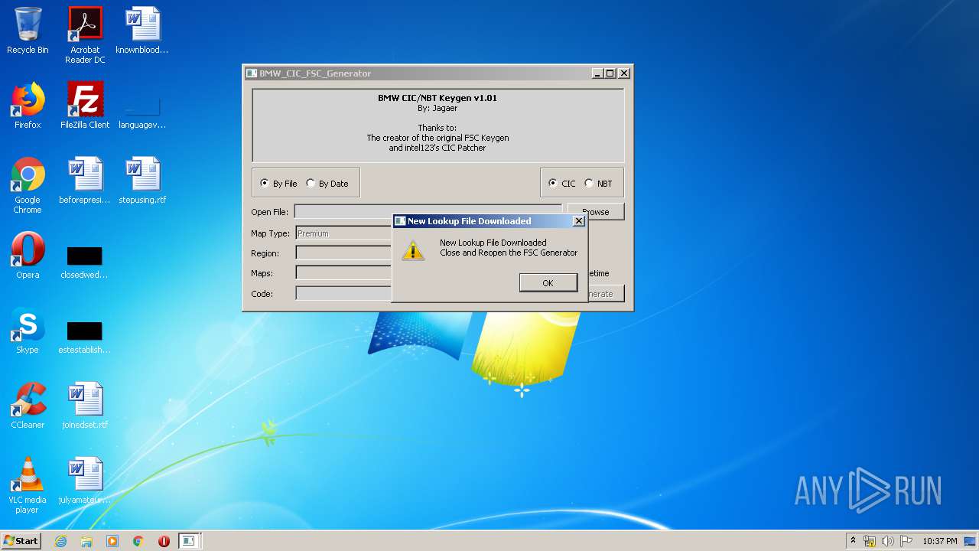
Task: Open Windows Media Player taskbar icon
Action: tap(112, 541)
